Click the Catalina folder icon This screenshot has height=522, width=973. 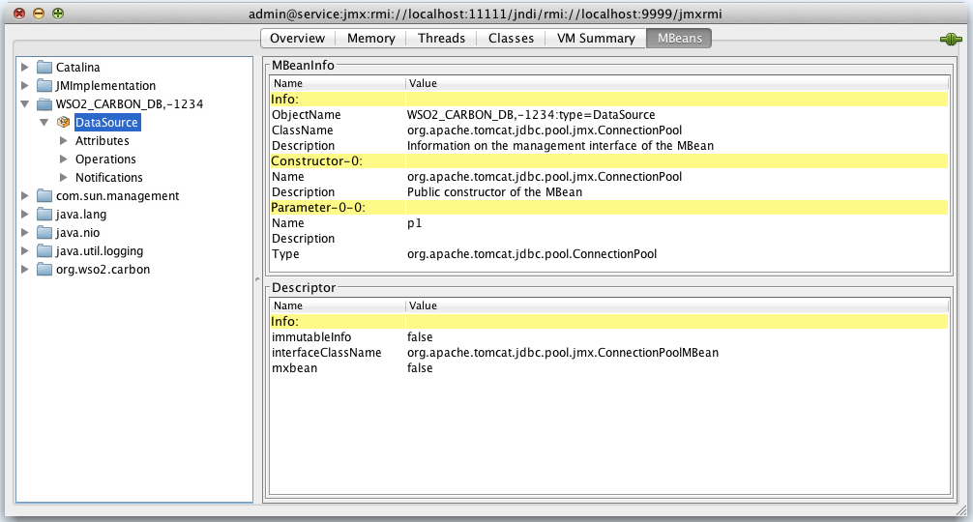coord(44,68)
